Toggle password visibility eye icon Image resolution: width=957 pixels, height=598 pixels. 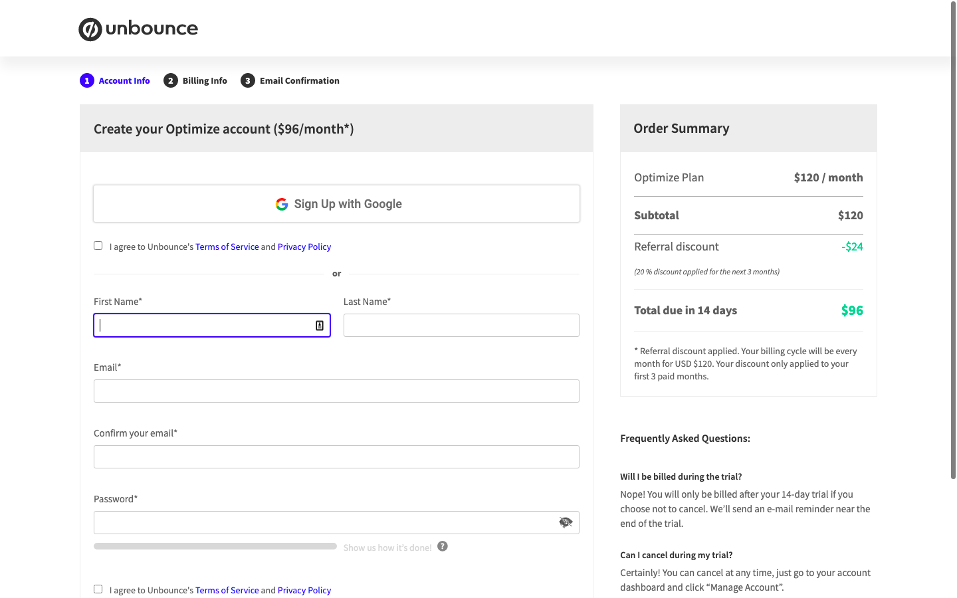click(x=566, y=522)
